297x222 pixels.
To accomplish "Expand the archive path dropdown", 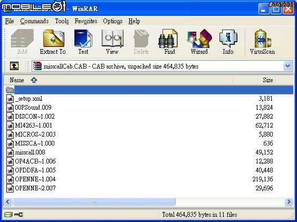I will pos(288,66).
